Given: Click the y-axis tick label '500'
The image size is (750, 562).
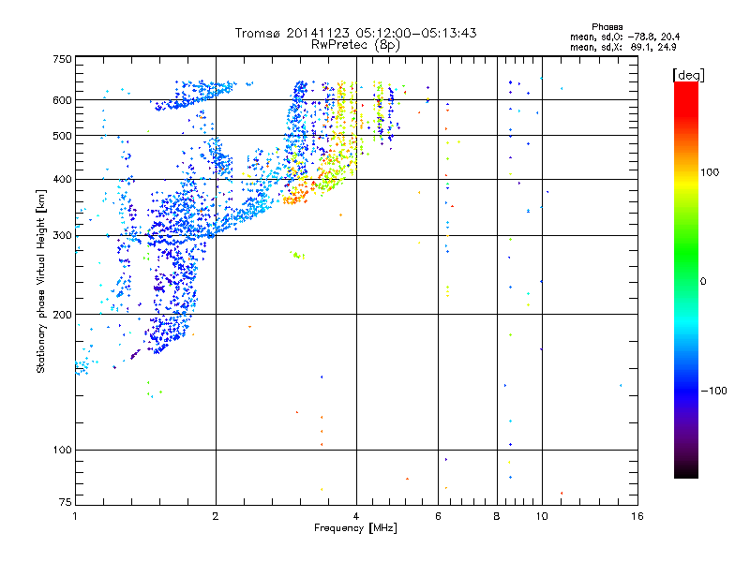Looking at the screenshot, I should 62,136.
